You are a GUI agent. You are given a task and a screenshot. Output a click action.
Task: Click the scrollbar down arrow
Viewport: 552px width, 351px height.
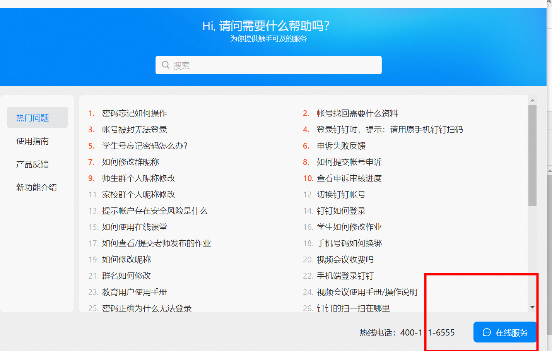pos(532,307)
